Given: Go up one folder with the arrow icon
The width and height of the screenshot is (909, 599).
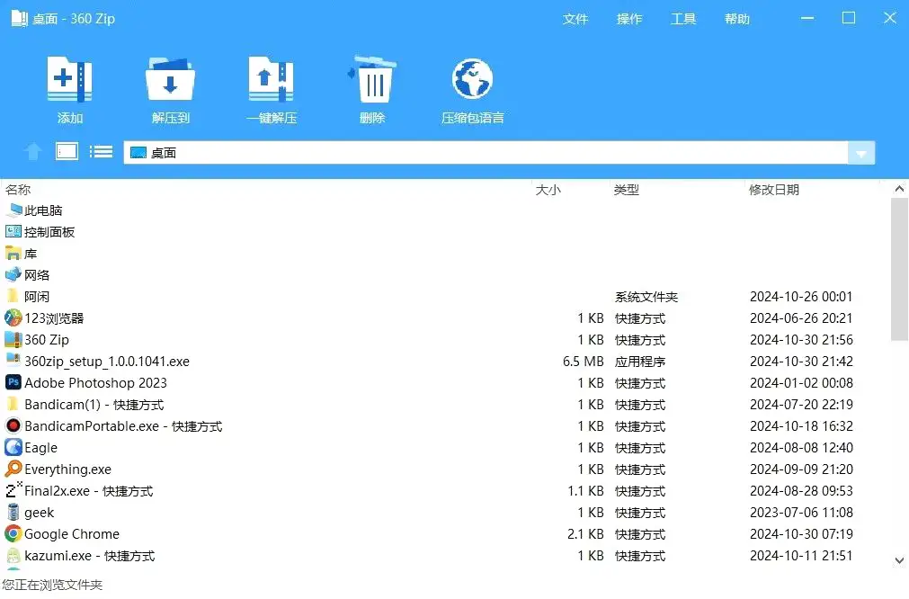Looking at the screenshot, I should coord(33,152).
